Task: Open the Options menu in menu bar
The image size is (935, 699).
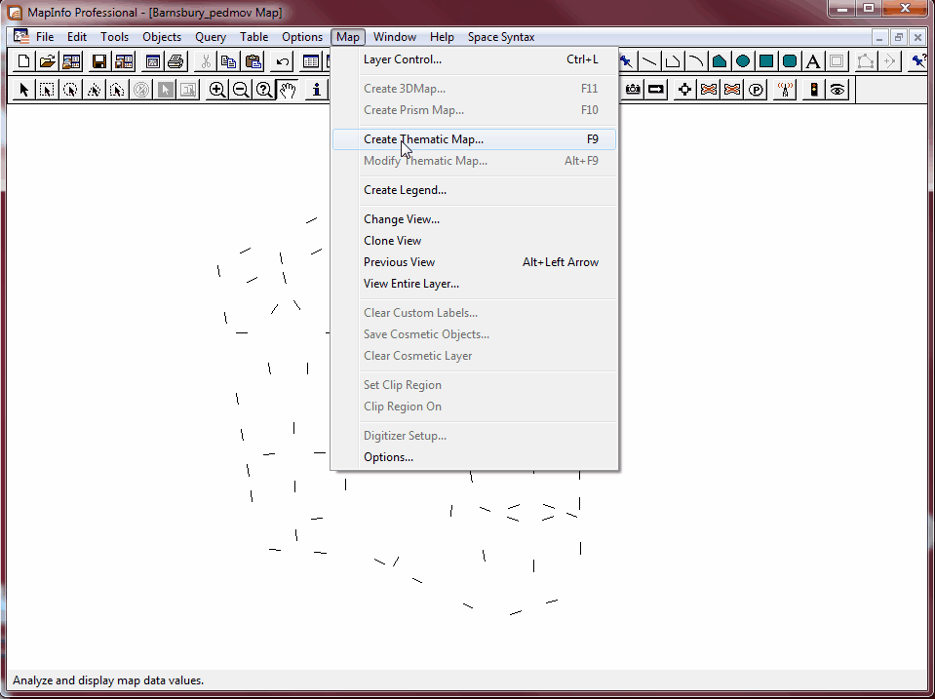Action: [302, 37]
